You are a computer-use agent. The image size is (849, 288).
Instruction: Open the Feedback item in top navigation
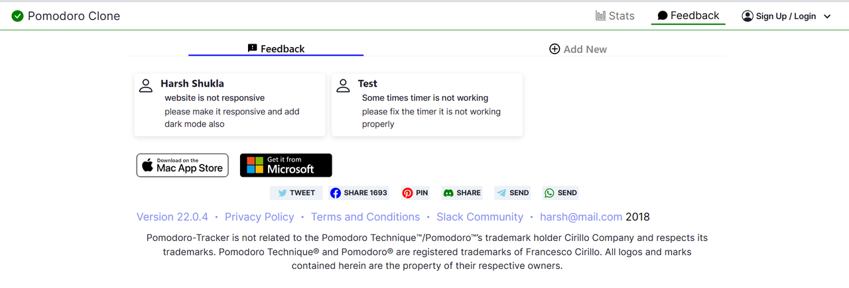pos(688,16)
